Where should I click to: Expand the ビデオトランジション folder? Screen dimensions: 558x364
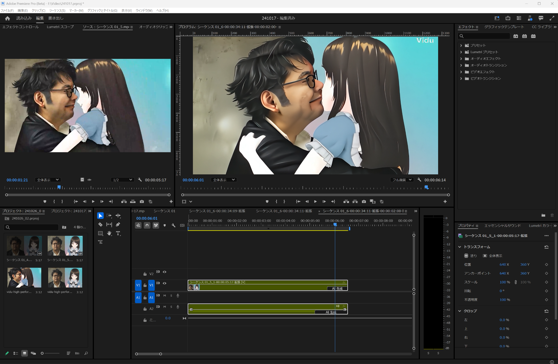coord(461,78)
